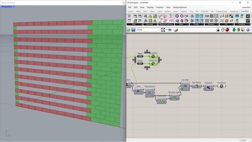Click the Diamond Panels icon in Panels group
This screenshot has width=252, height=142.
(x=192, y=16)
